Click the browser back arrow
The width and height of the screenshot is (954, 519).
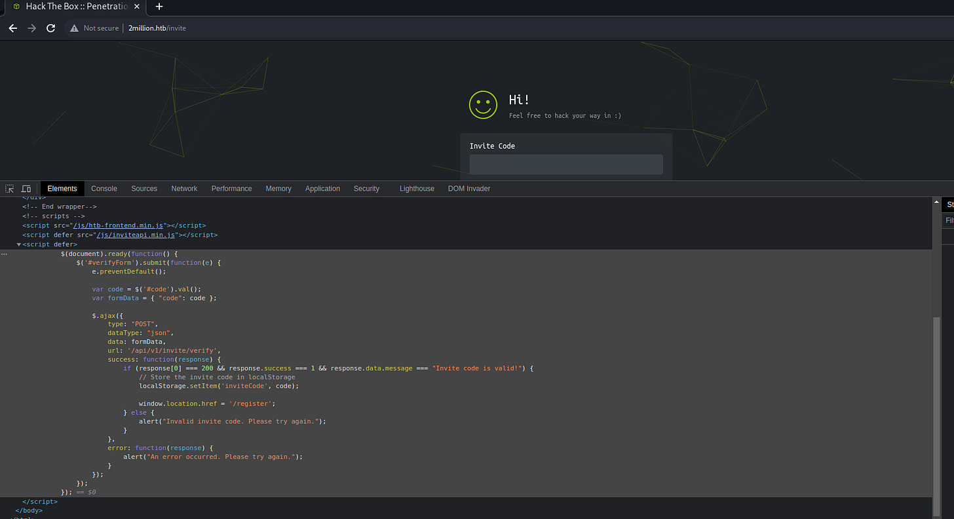point(12,28)
